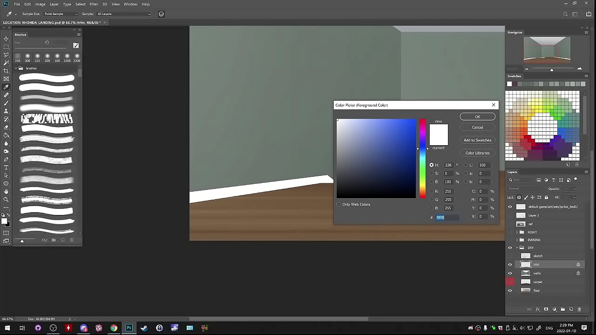Viewport: 596px width, 335px height.
Task: Open the Sample Size dropdown
Action: click(x=60, y=14)
